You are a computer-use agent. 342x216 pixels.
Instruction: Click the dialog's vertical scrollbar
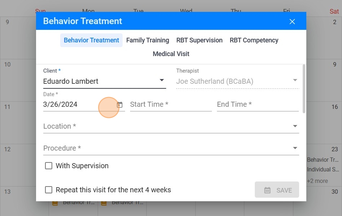click(304, 89)
